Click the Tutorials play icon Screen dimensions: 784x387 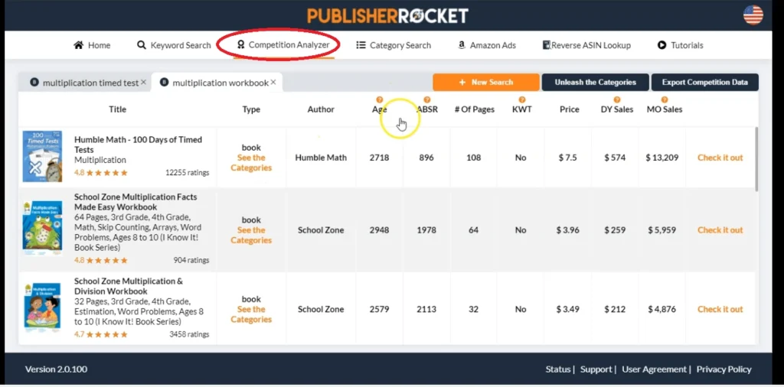point(661,45)
